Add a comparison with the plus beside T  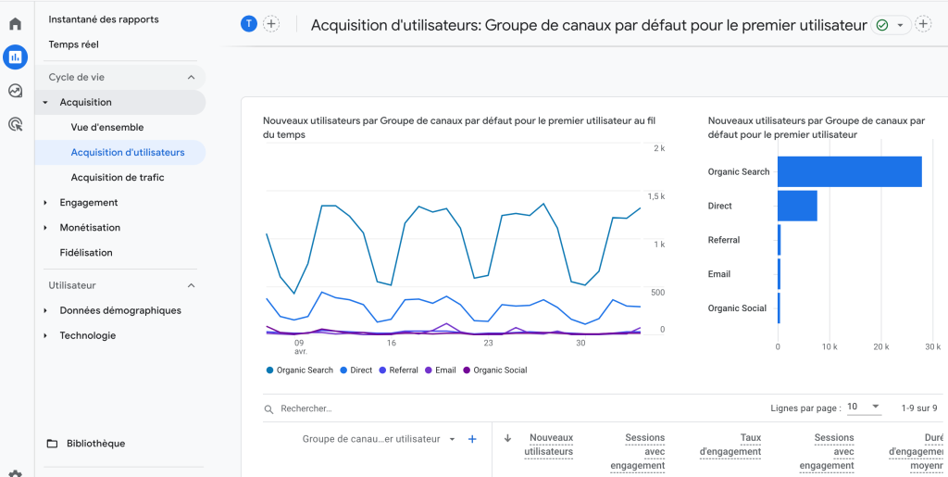[x=271, y=23]
